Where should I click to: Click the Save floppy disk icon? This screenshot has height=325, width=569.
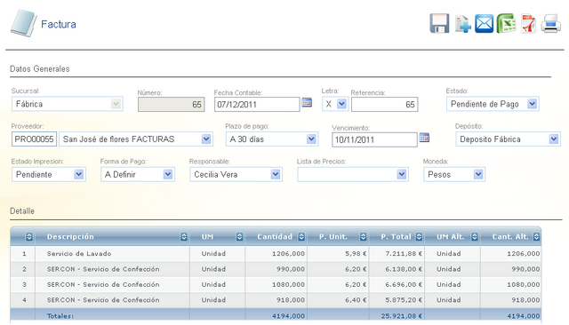point(439,24)
